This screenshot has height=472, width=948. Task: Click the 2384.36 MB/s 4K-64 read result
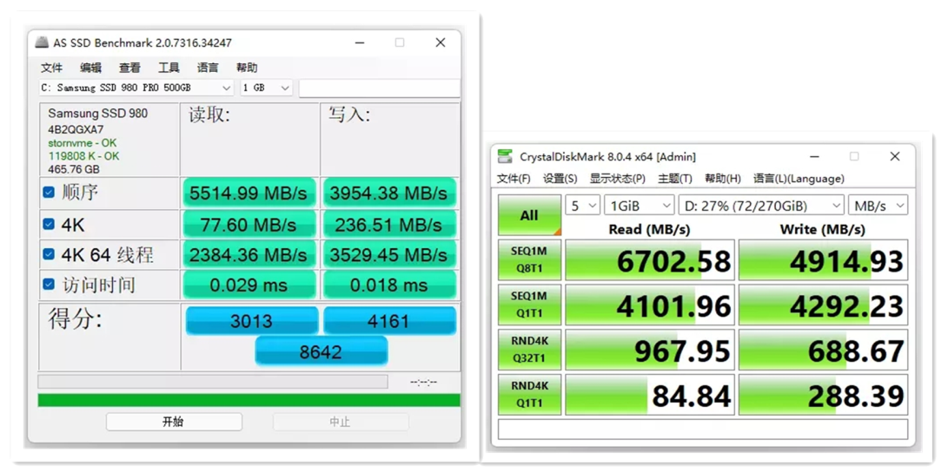(249, 255)
